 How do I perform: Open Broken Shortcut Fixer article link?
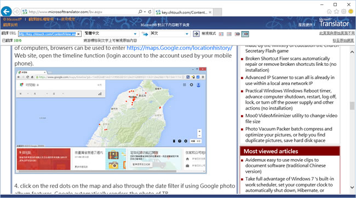pyautogui.click(x=291, y=64)
